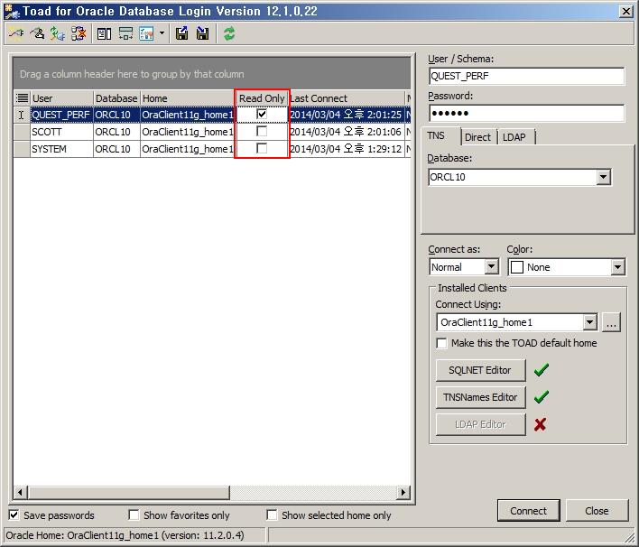Uncheck Read Only for QUEST_PERF row
The width and height of the screenshot is (639, 547).
pyautogui.click(x=262, y=114)
